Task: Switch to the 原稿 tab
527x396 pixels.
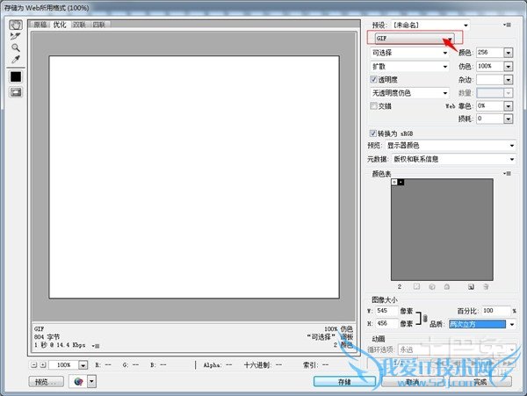Action: pos(40,25)
